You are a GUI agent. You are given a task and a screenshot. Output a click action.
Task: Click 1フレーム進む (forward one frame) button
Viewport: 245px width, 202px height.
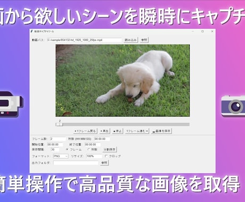click(x=137, y=131)
